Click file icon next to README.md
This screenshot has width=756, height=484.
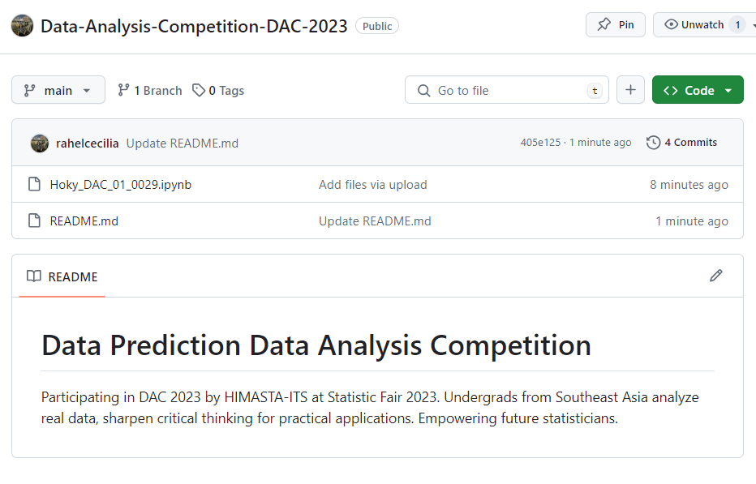(34, 221)
